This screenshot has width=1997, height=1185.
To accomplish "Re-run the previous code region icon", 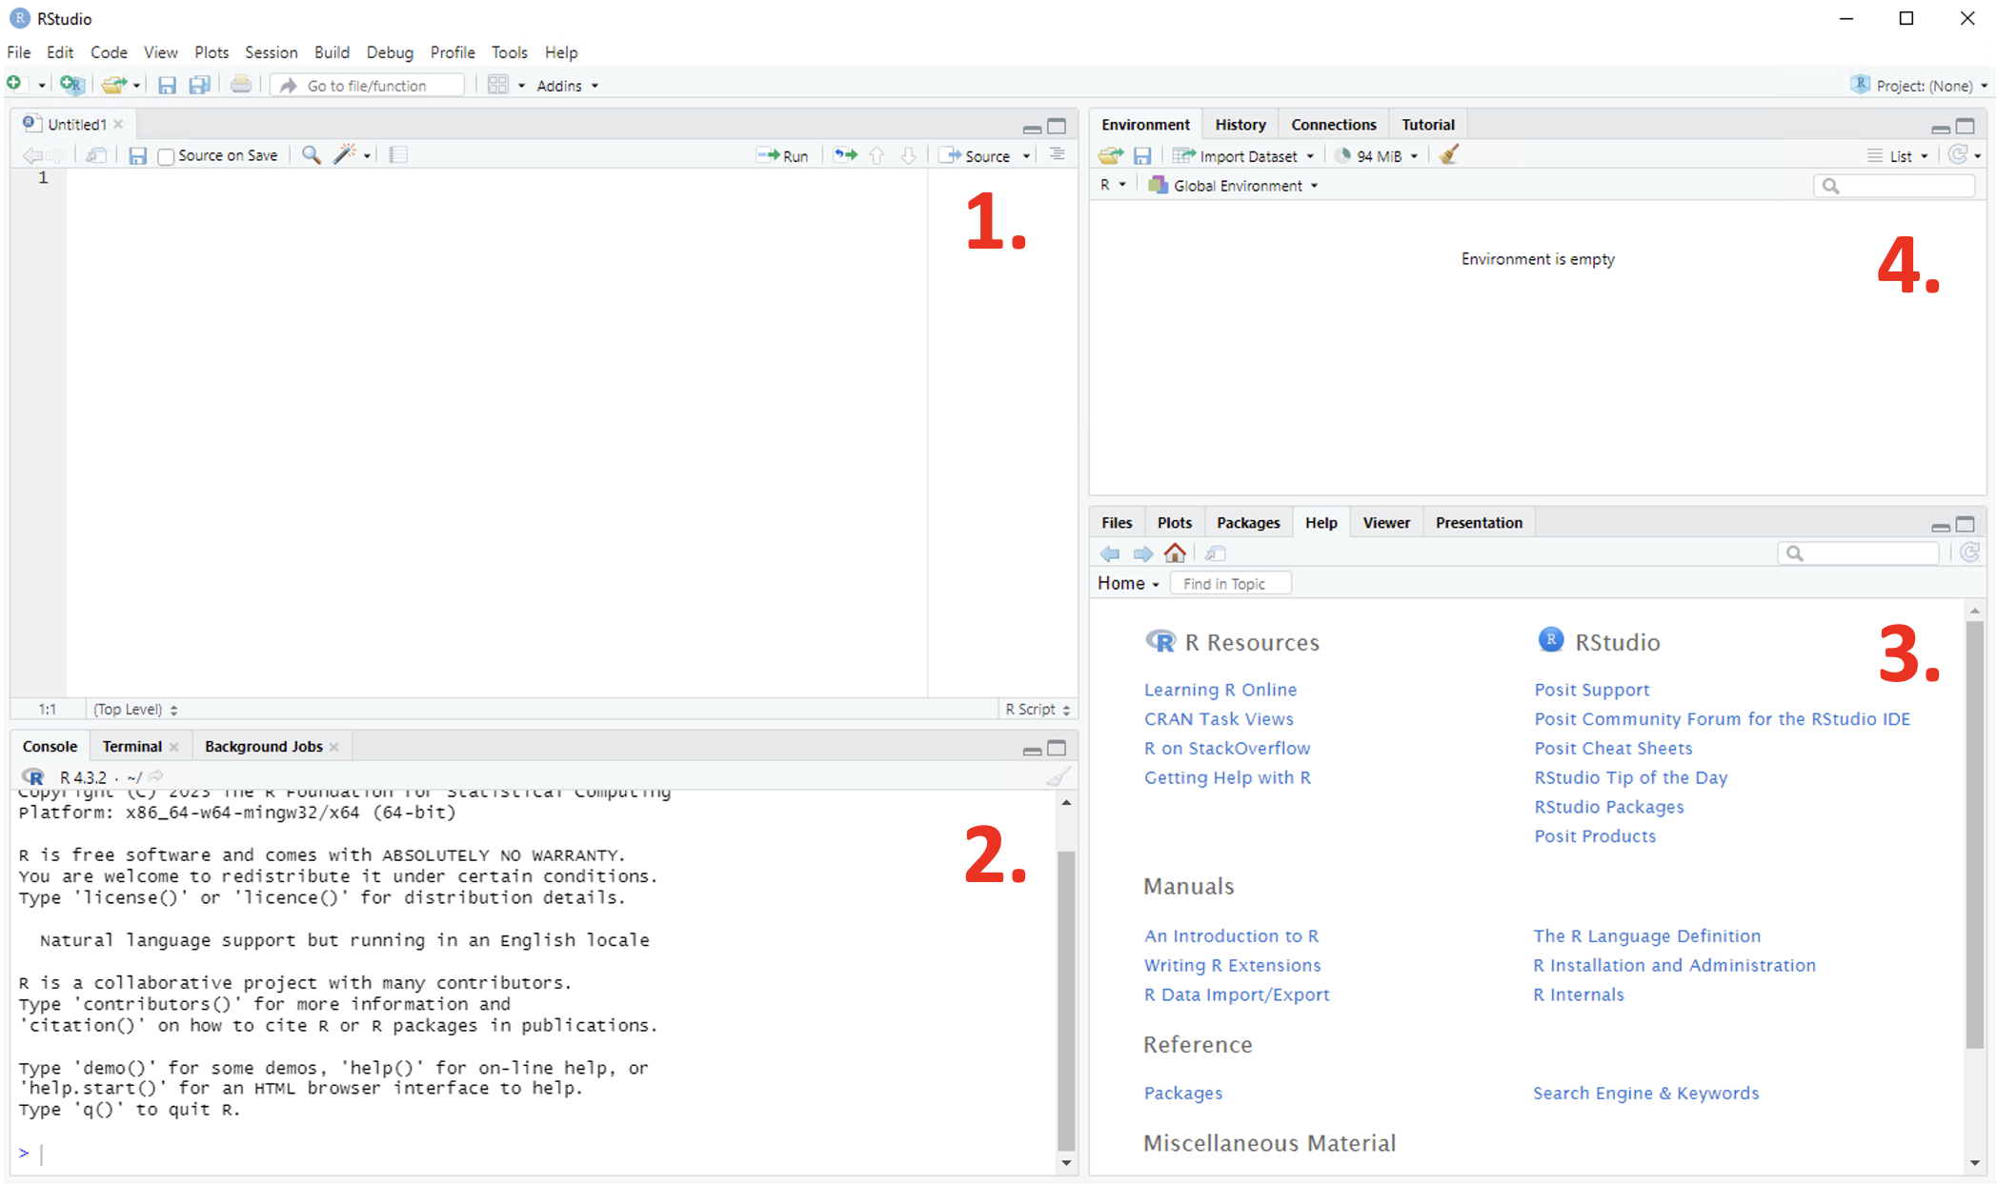I will point(845,154).
